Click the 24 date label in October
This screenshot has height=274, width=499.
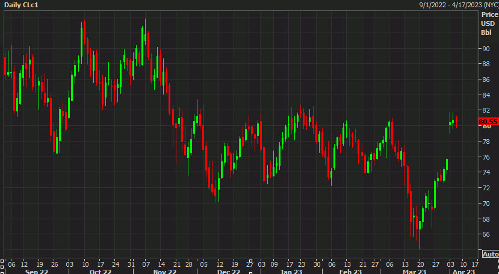pyautogui.click(x=116, y=264)
